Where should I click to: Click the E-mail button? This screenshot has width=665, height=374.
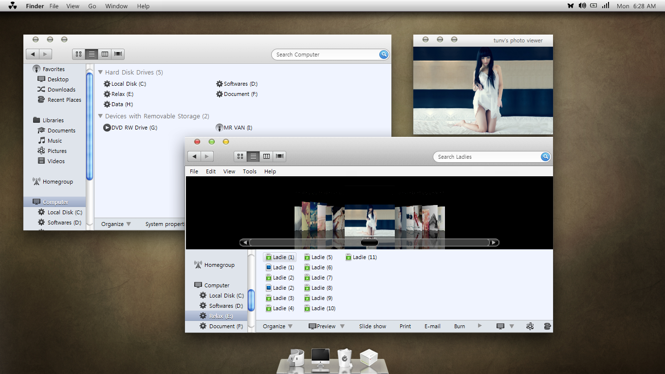pyautogui.click(x=432, y=326)
